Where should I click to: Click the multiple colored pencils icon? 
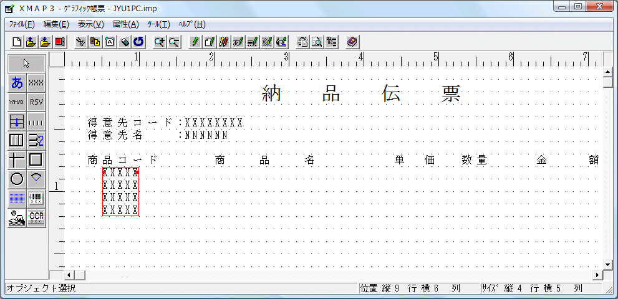tap(224, 41)
